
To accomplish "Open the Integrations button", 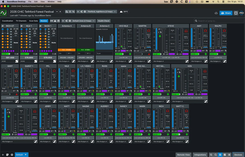I will pos(200,155).
